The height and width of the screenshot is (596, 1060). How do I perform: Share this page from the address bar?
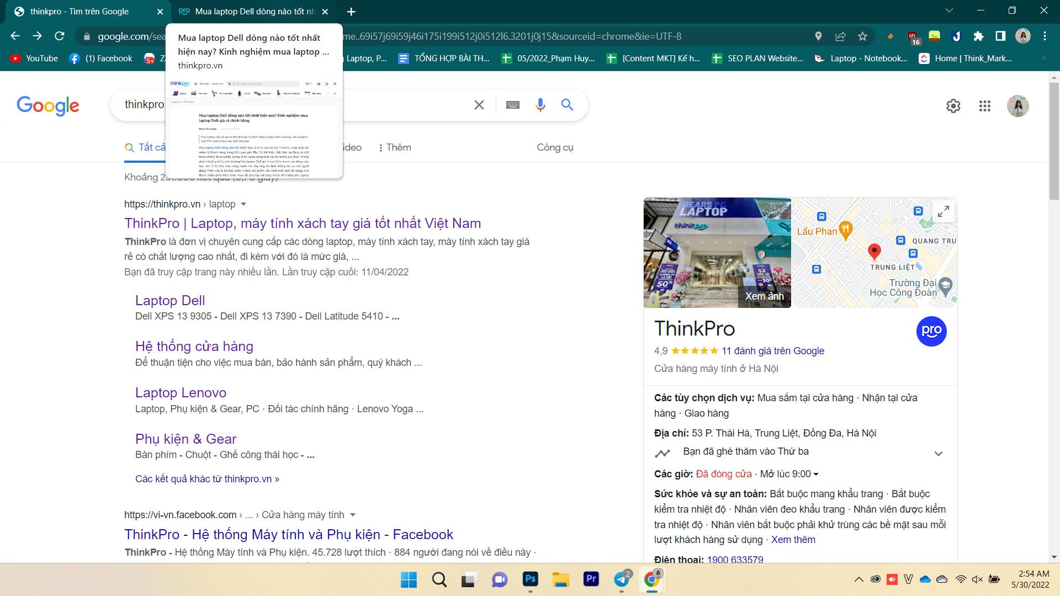tap(840, 36)
